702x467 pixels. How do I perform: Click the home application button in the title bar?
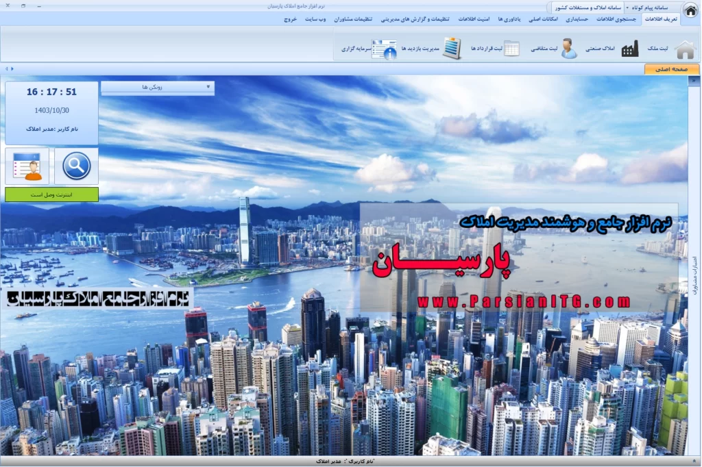691,11
